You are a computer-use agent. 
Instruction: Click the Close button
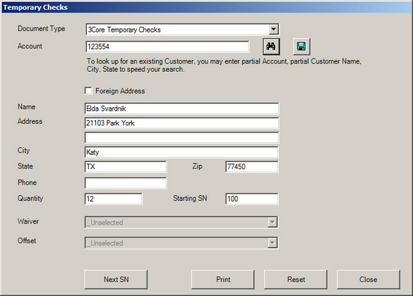point(369,280)
